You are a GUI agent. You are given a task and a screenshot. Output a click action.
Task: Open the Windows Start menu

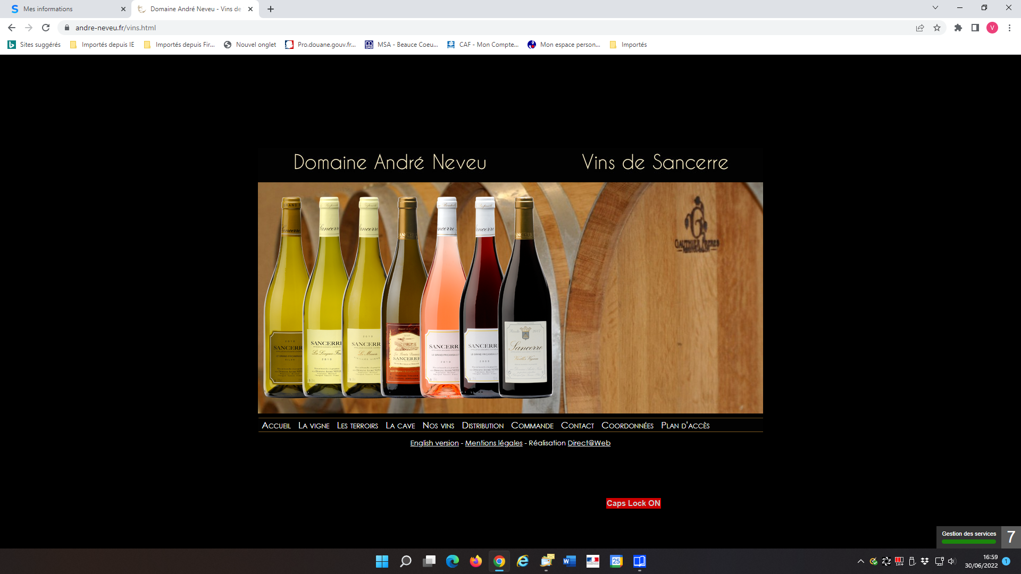click(x=382, y=561)
